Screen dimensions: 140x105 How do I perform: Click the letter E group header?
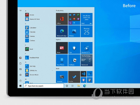tap(26, 45)
